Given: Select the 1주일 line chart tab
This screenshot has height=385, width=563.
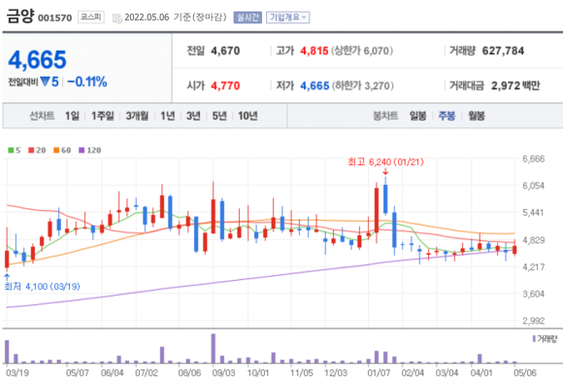Looking at the screenshot, I should pos(102,116).
